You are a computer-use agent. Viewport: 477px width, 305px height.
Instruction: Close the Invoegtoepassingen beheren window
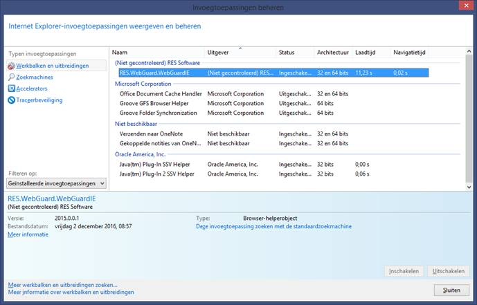[x=466, y=6]
